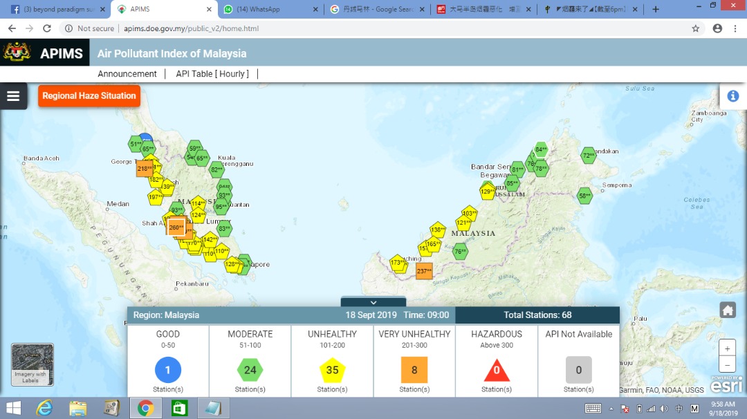The height and width of the screenshot is (419, 747).
Task: Select the yellow 197 station marker
Action: pyautogui.click(x=156, y=196)
